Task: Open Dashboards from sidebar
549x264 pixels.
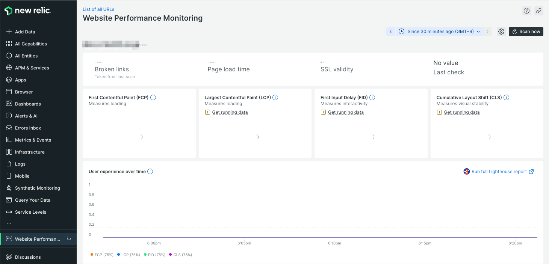Action: 38,104
